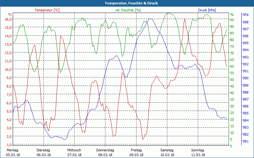Click the '994' pressure axis value
Image resolution: width=254 pixels, height=158 pixels.
(246, 50)
